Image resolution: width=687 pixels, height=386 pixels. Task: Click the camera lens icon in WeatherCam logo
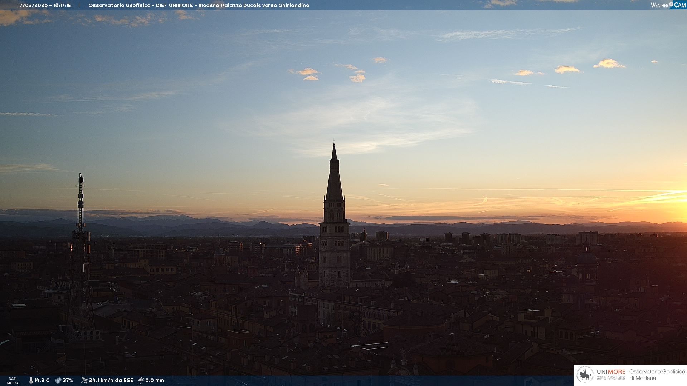(x=671, y=4)
